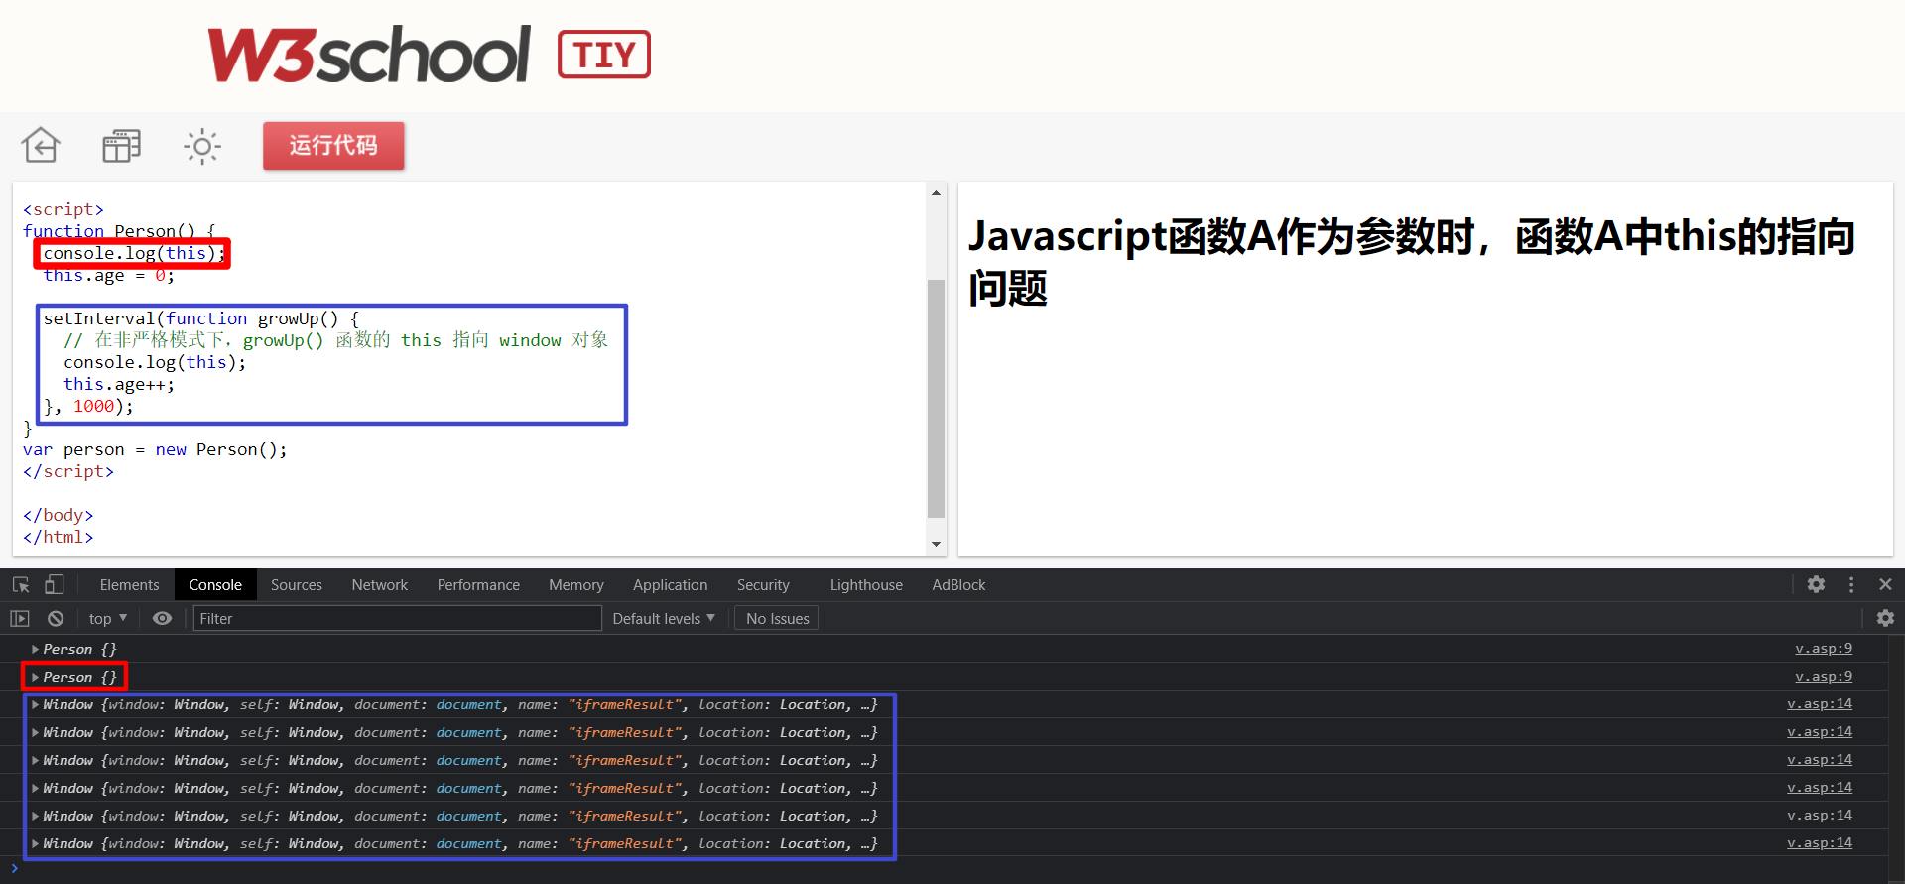Click the 'this.age++;' code line
The image size is (1905, 884).
[119, 385]
